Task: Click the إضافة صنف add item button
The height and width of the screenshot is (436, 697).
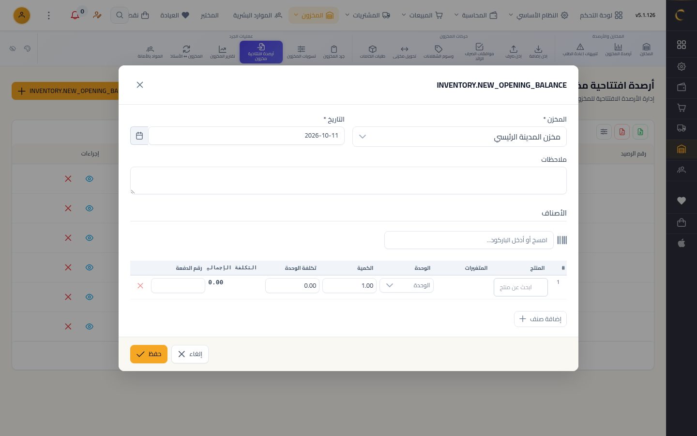Action: point(540,319)
